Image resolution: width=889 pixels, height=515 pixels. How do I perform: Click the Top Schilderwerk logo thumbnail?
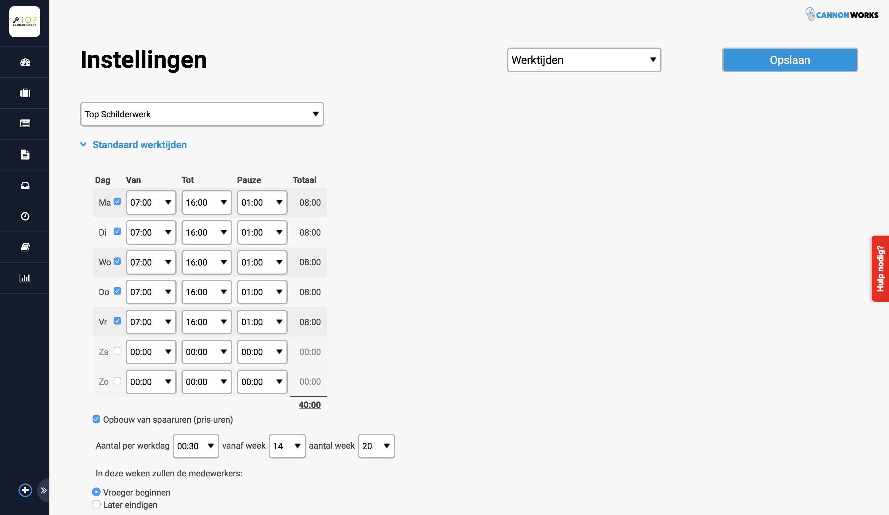point(25,22)
